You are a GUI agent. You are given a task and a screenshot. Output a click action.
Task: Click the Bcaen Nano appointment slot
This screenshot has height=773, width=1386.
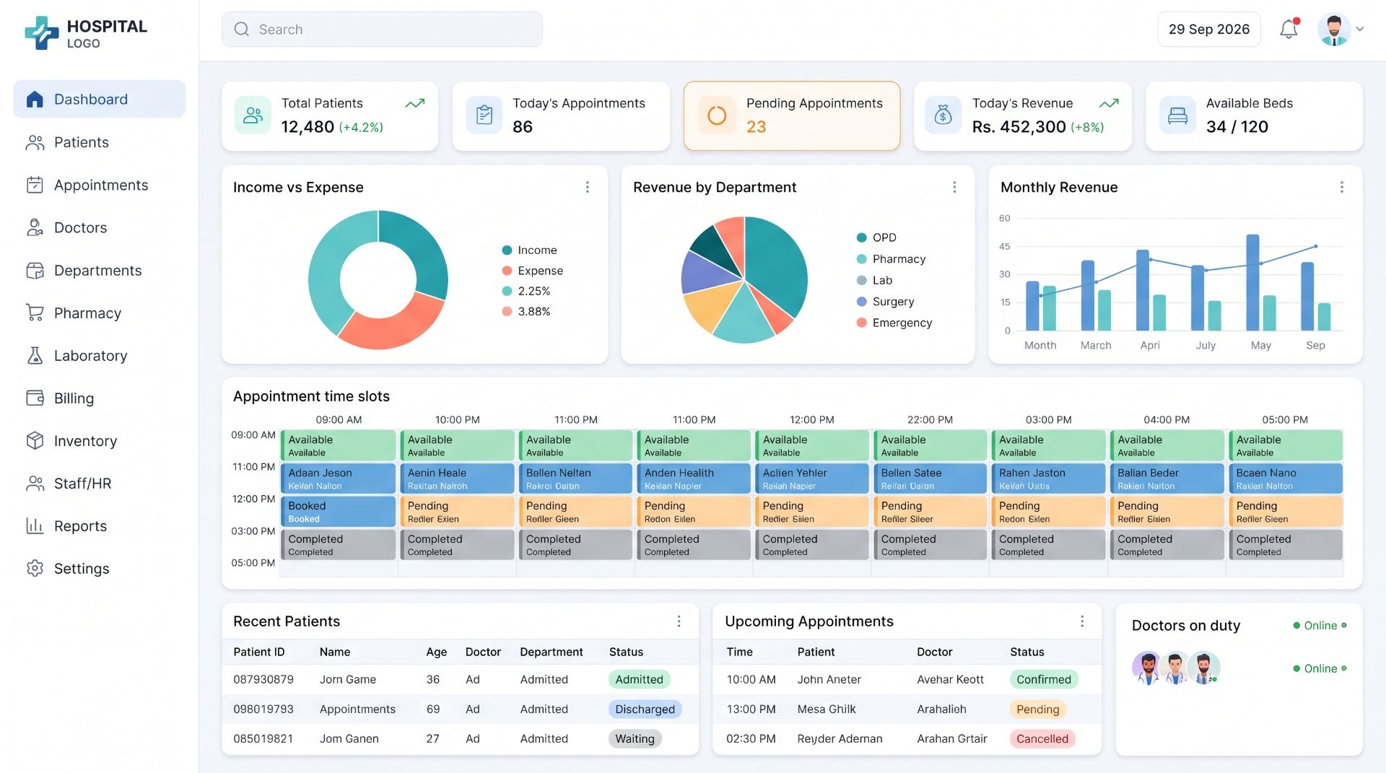click(x=1285, y=479)
